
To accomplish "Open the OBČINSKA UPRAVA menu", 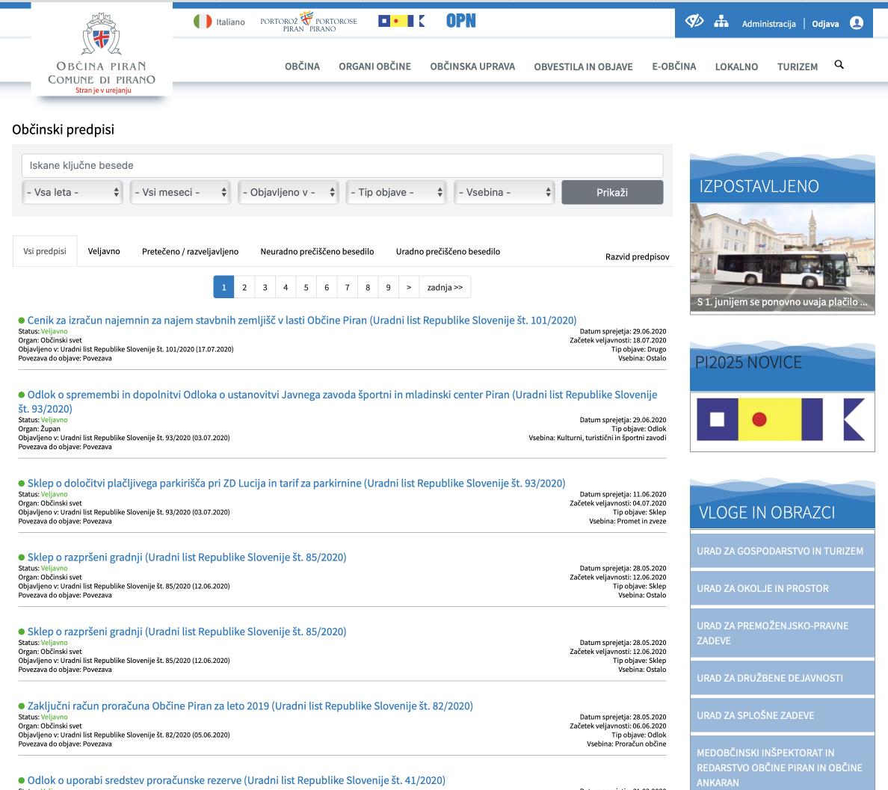I will coord(472,67).
